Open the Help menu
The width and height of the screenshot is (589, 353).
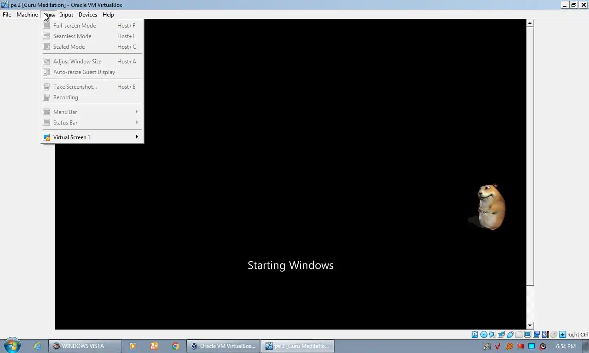(108, 15)
